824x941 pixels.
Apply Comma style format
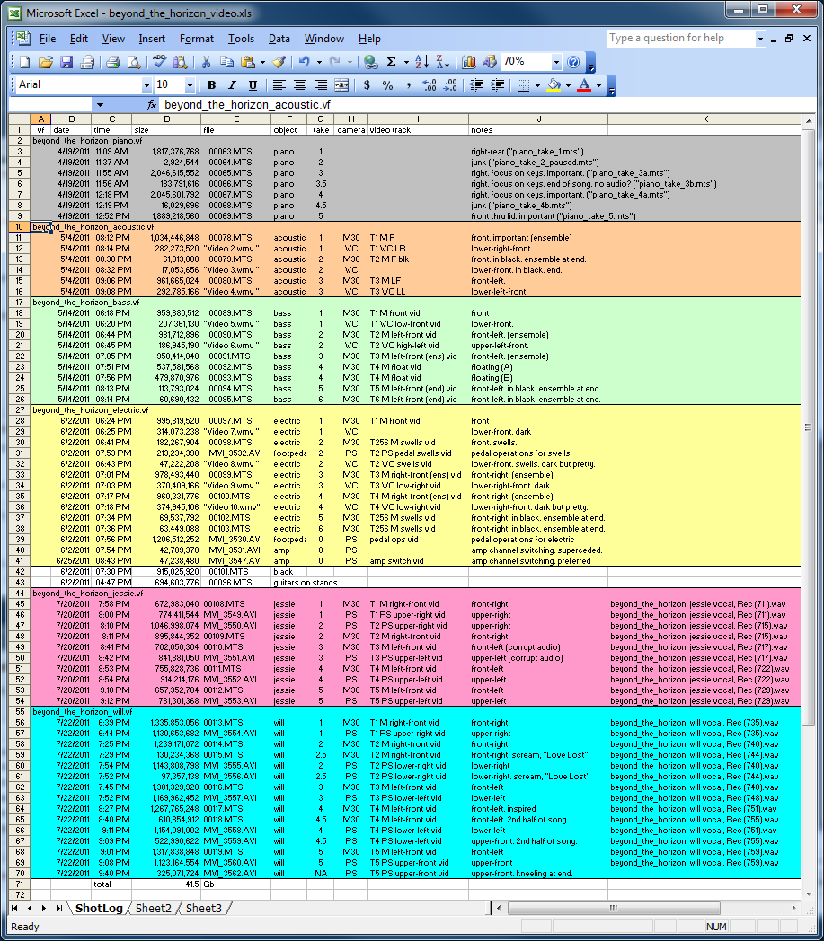408,85
